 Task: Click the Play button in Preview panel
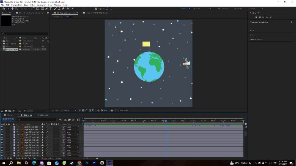point(263,17)
